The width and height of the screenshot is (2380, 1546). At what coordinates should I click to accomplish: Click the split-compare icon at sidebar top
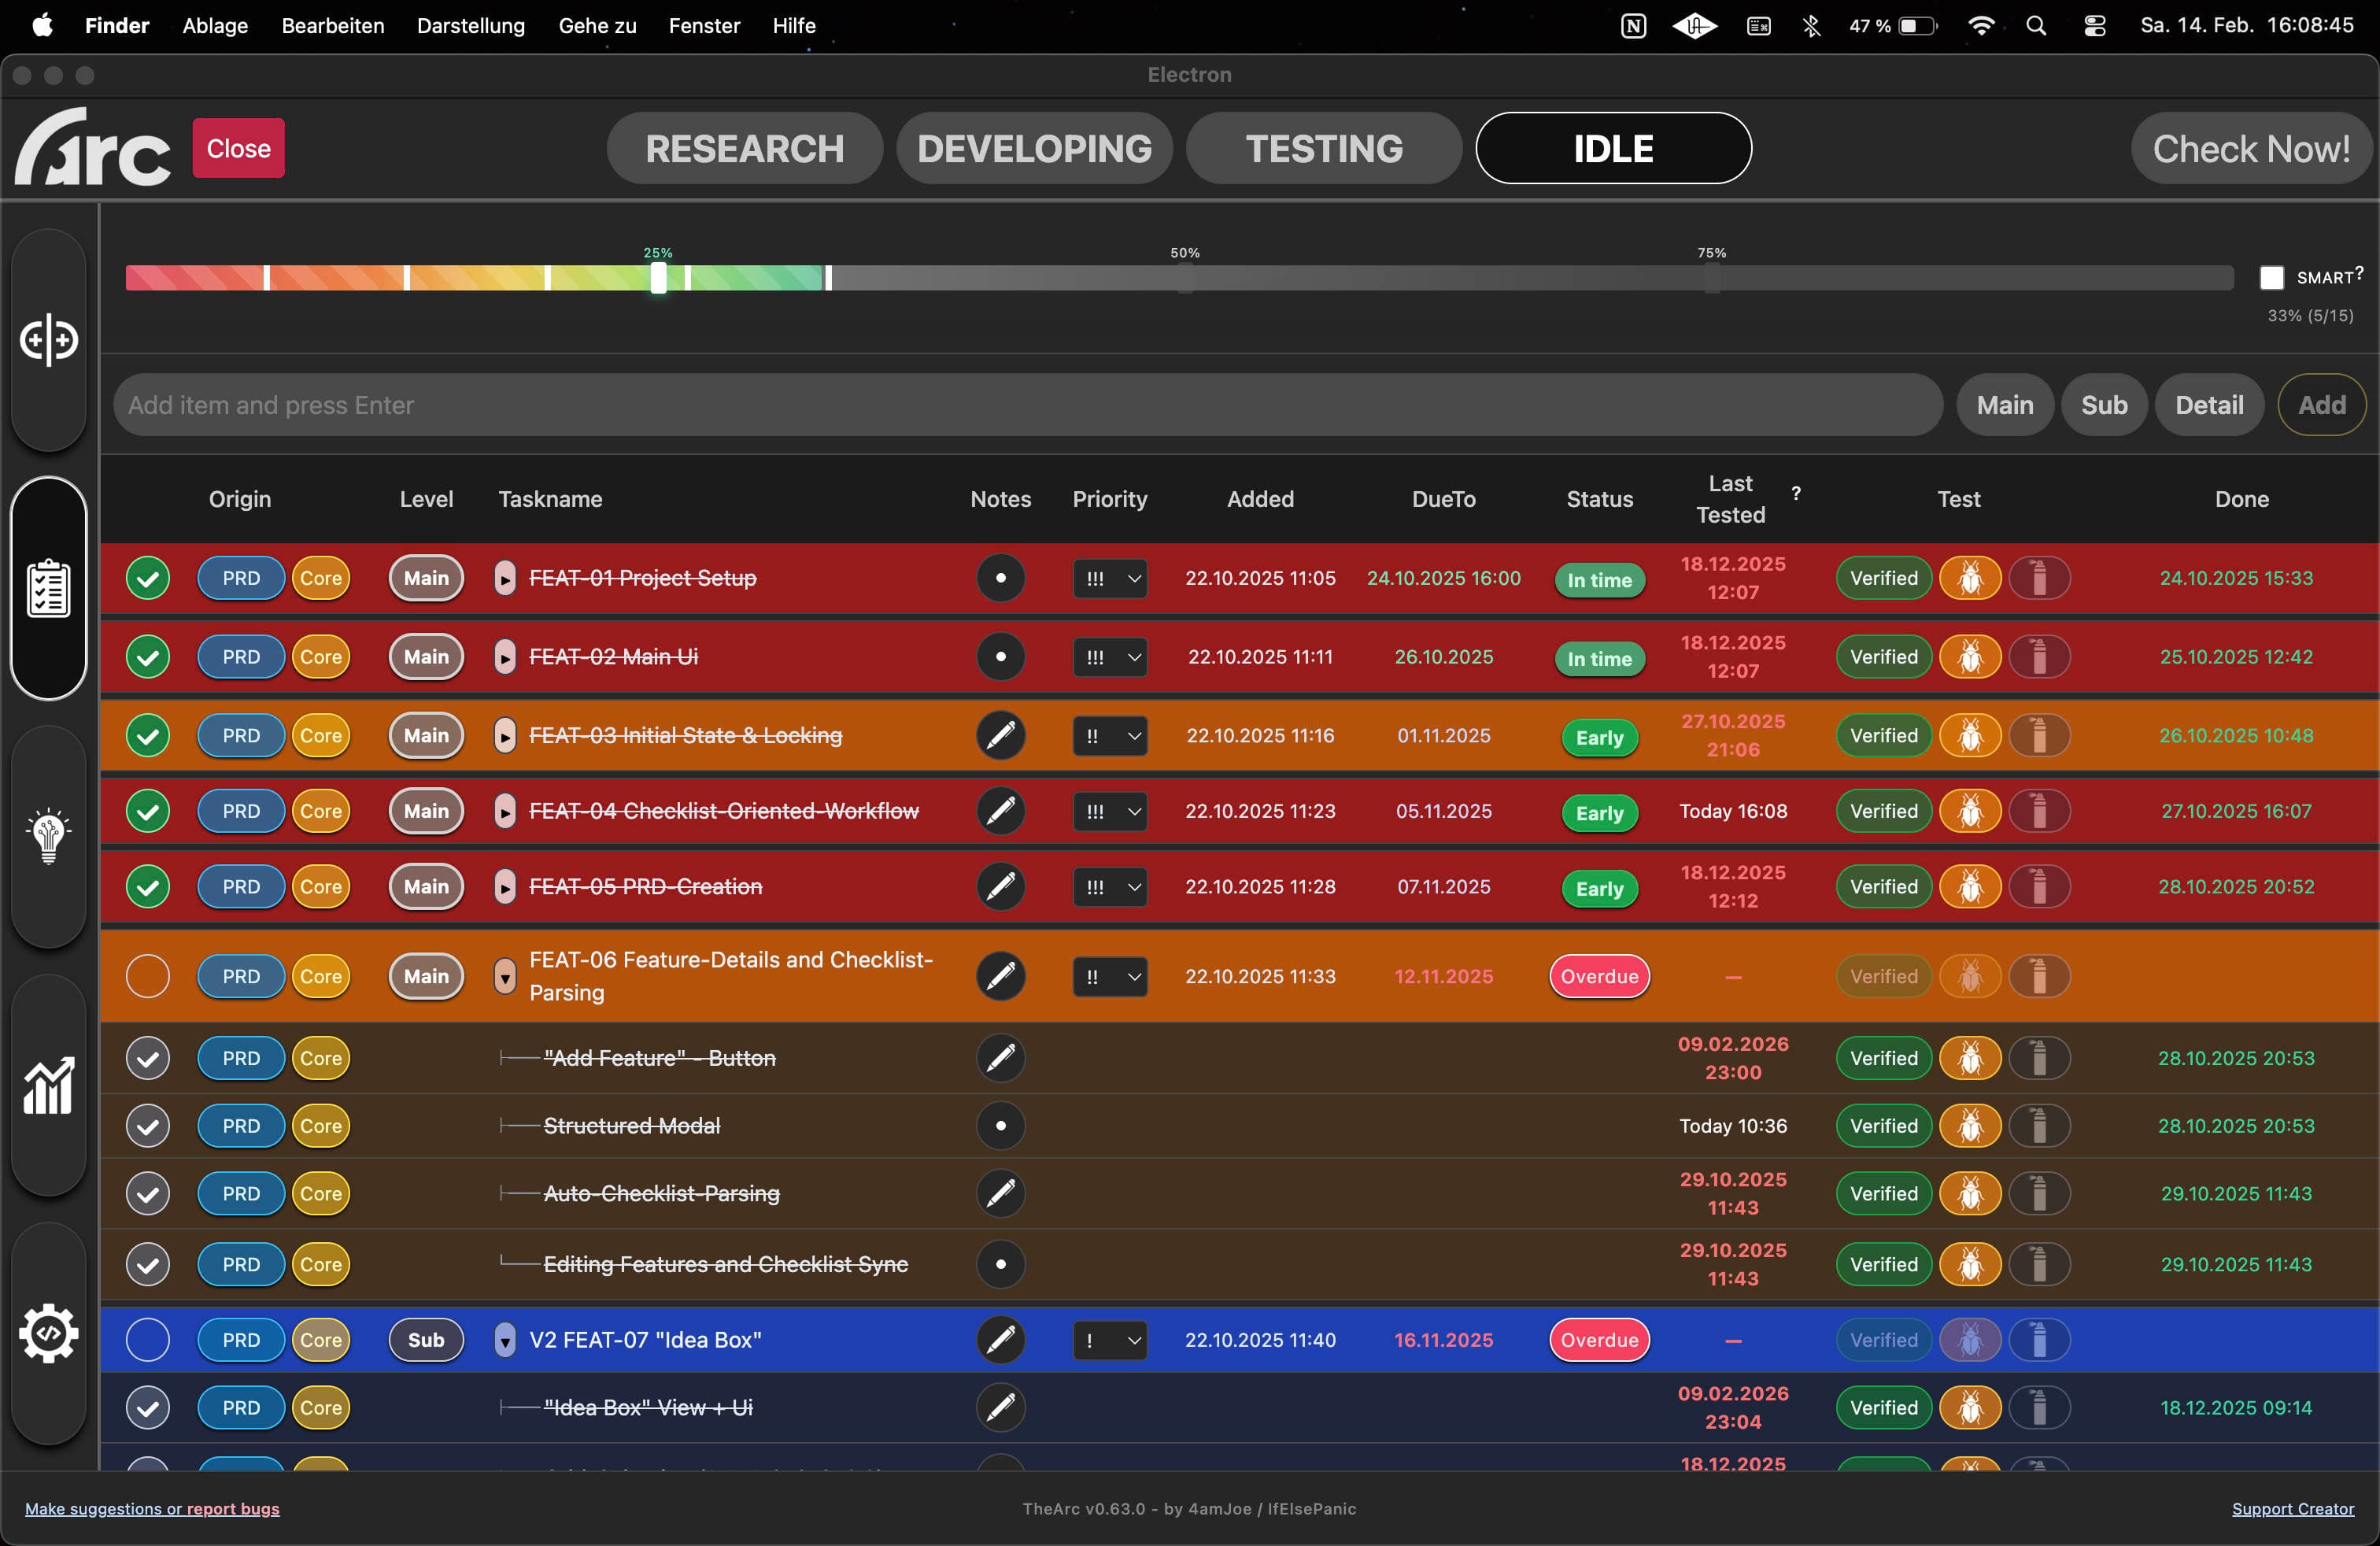click(x=48, y=340)
